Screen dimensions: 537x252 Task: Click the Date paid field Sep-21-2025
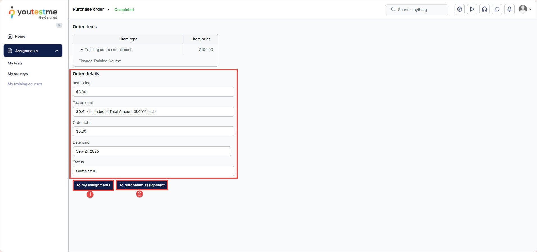click(152, 151)
